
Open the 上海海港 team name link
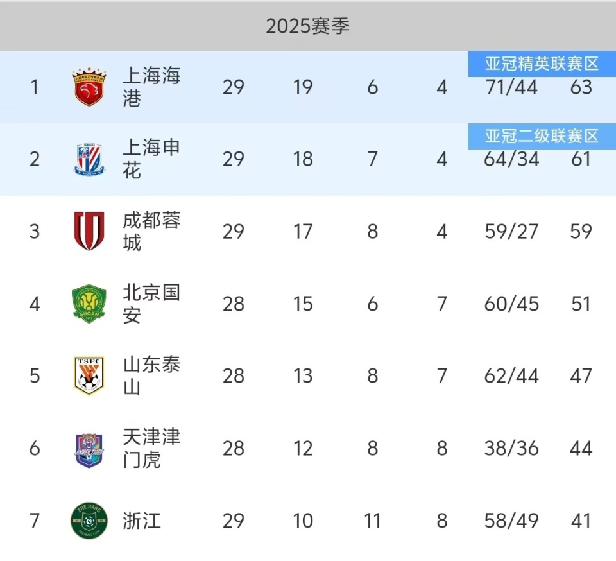point(151,87)
